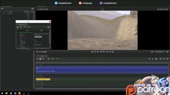
Task: Step forward one frame
Action: coord(107,52)
